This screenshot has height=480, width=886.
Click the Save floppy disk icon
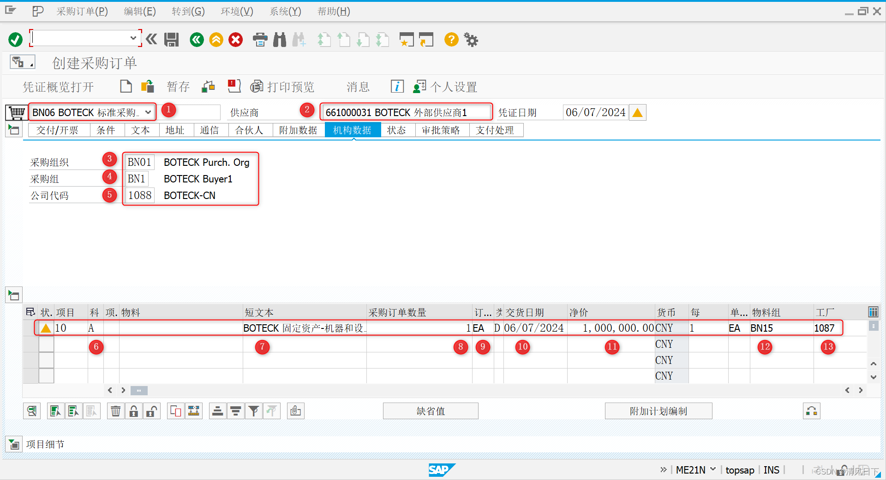coord(172,40)
